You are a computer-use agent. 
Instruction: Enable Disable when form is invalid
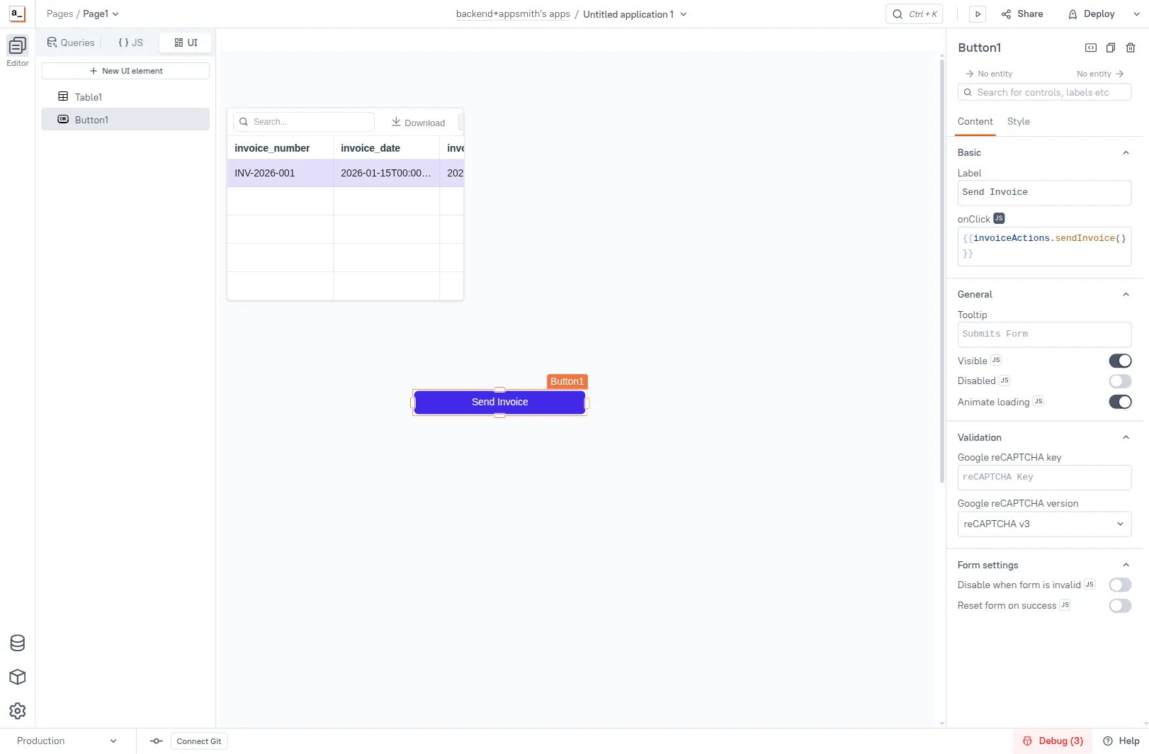click(x=1120, y=585)
